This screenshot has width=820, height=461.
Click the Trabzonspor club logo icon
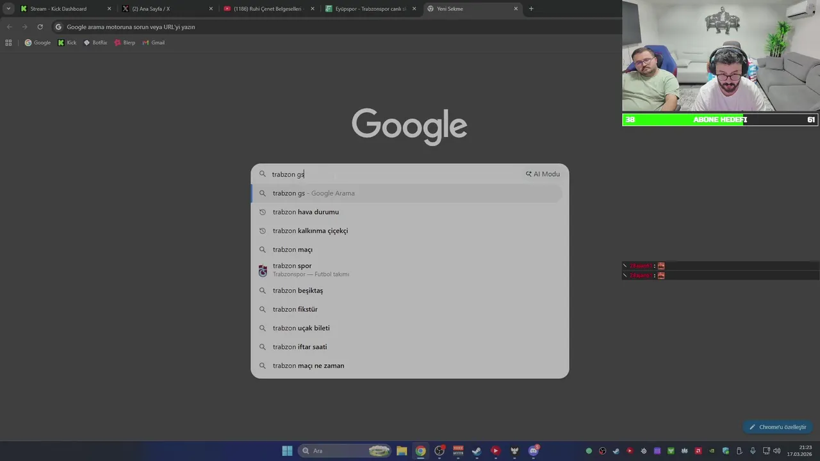coord(263,271)
